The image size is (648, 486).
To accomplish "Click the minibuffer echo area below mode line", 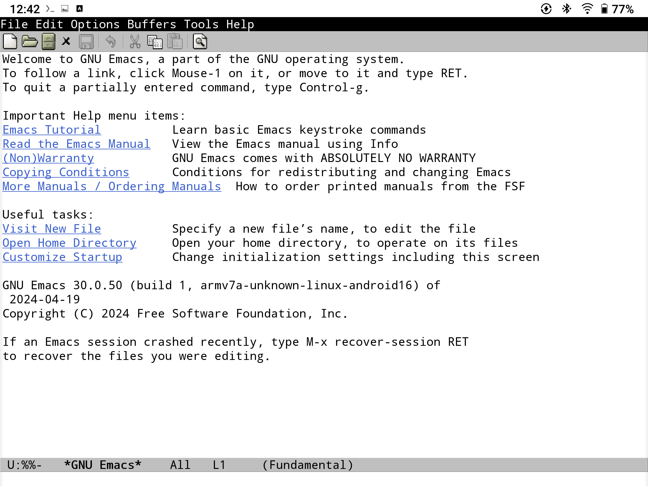I will click(324, 479).
